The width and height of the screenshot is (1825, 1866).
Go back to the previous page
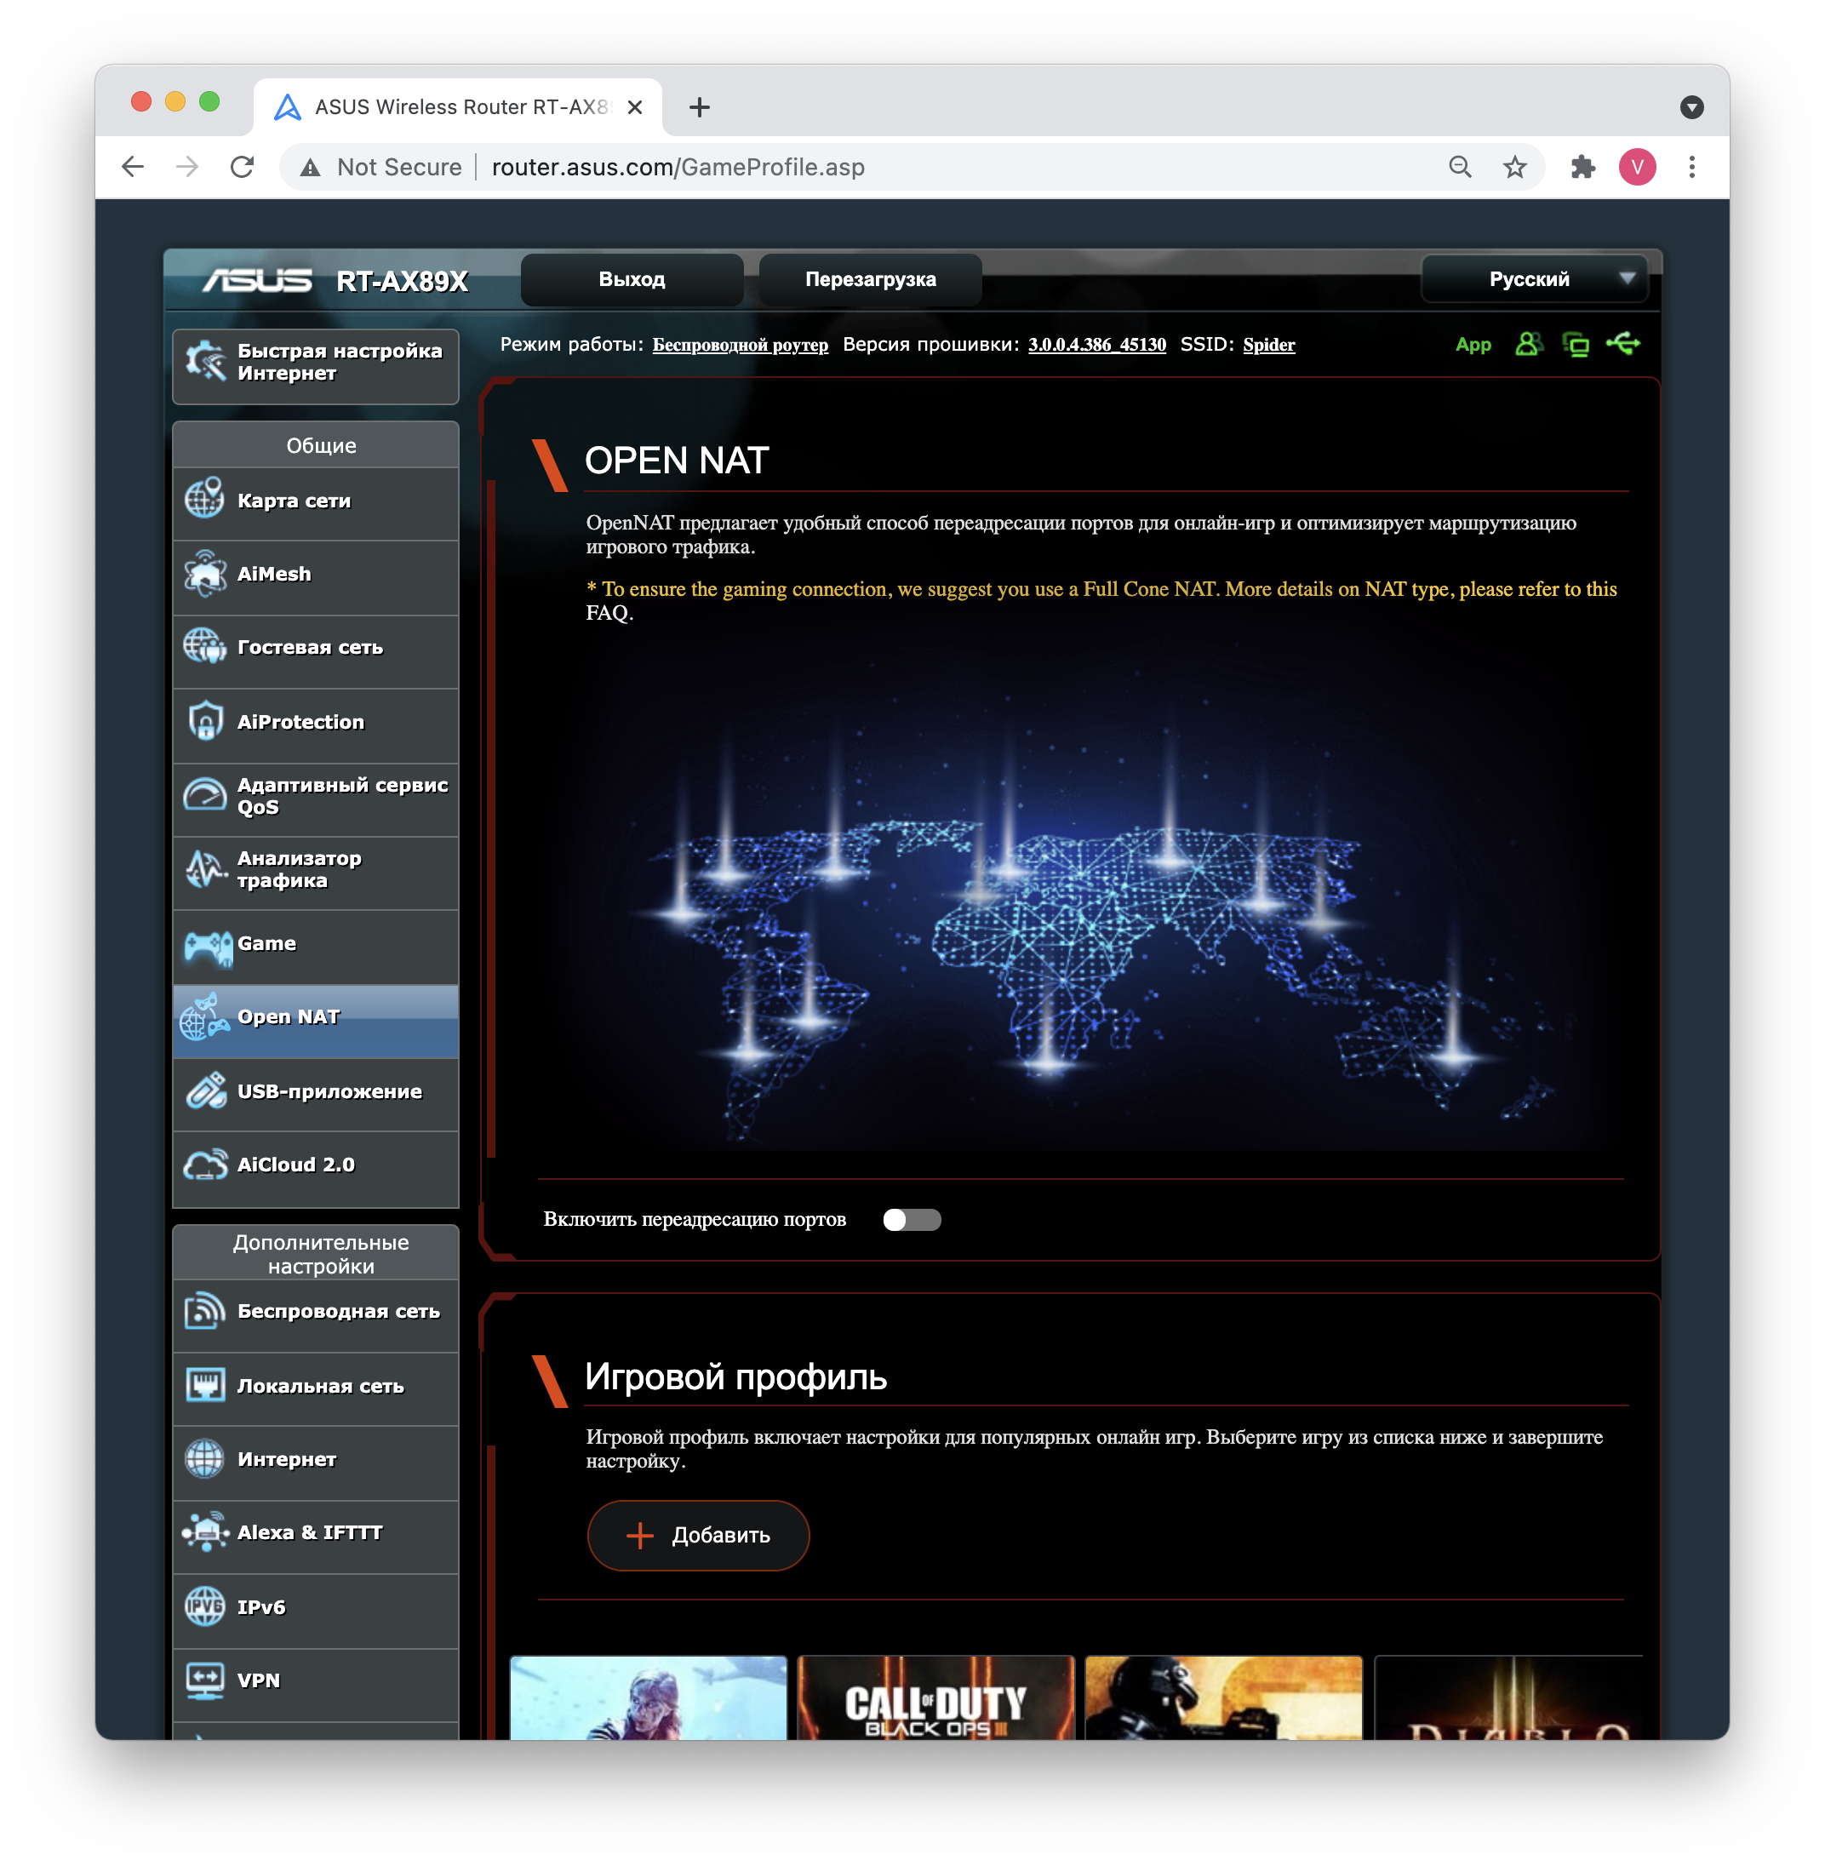134,168
